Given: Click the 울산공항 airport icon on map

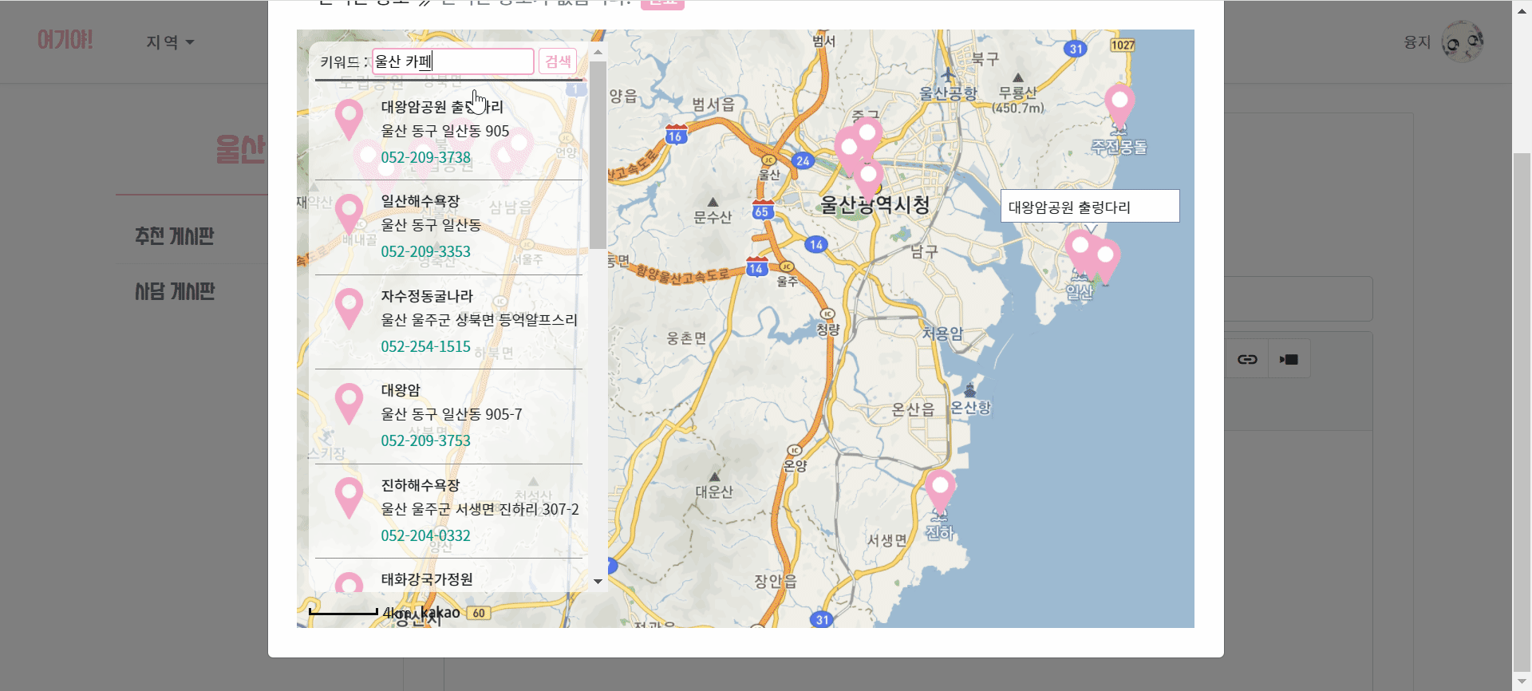Looking at the screenshot, I should click(948, 75).
